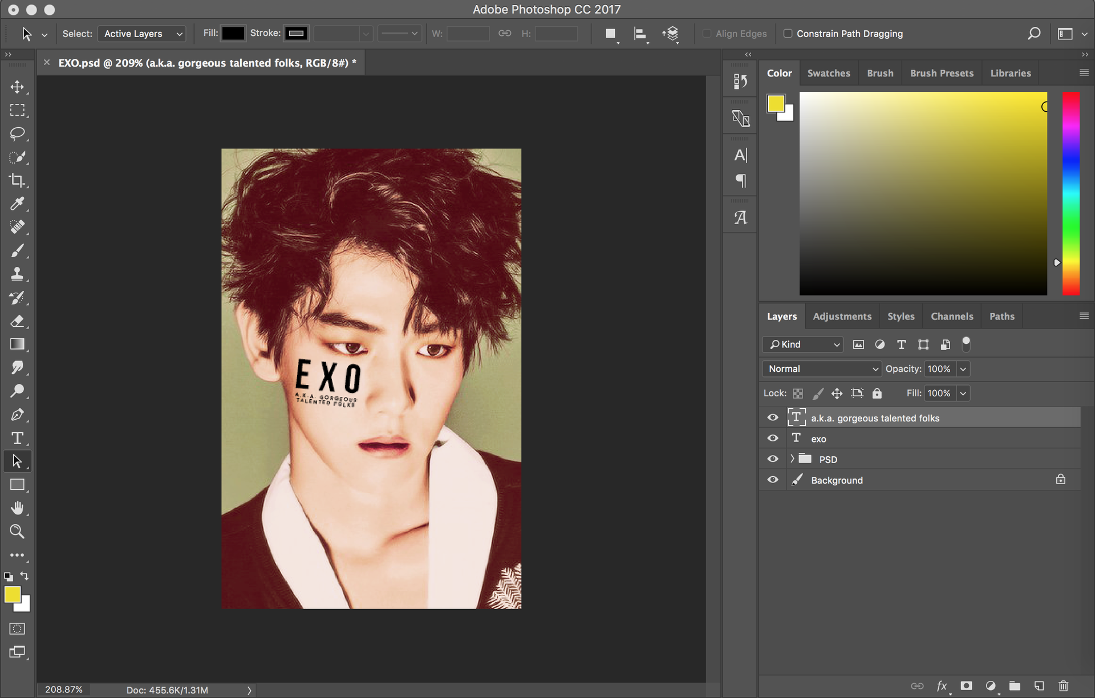The height and width of the screenshot is (698, 1095).
Task: Click the Fill color swatch in options bar
Action: tap(233, 34)
